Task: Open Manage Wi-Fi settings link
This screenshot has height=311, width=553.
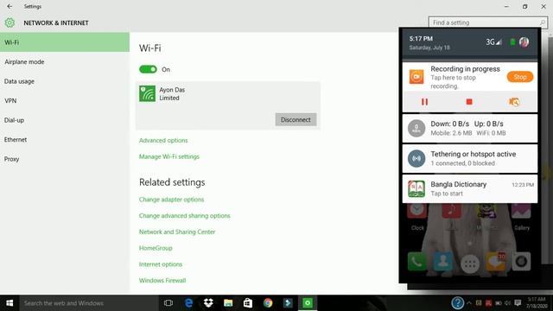Action: [x=169, y=156]
